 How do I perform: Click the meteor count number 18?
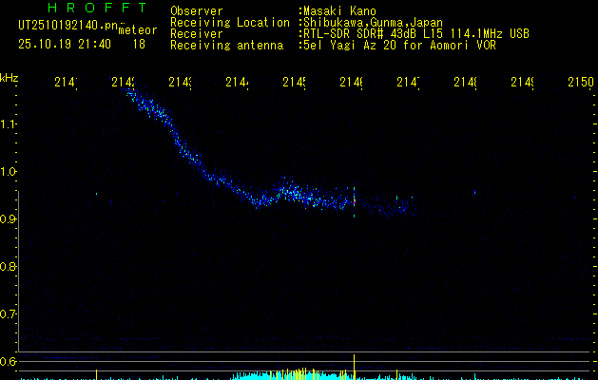pyautogui.click(x=139, y=44)
